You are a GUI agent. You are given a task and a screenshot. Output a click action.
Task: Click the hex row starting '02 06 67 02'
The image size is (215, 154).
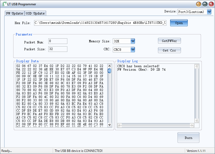(60, 66)
